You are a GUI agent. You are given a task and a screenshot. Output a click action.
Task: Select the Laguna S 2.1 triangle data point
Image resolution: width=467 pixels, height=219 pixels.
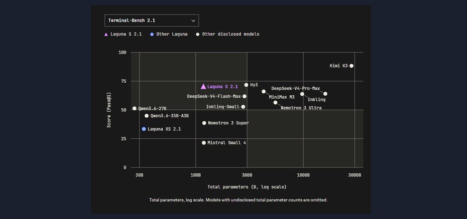click(x=203, y=87)
